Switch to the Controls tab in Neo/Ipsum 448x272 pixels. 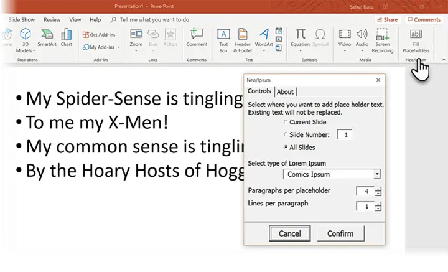point(259,91)
